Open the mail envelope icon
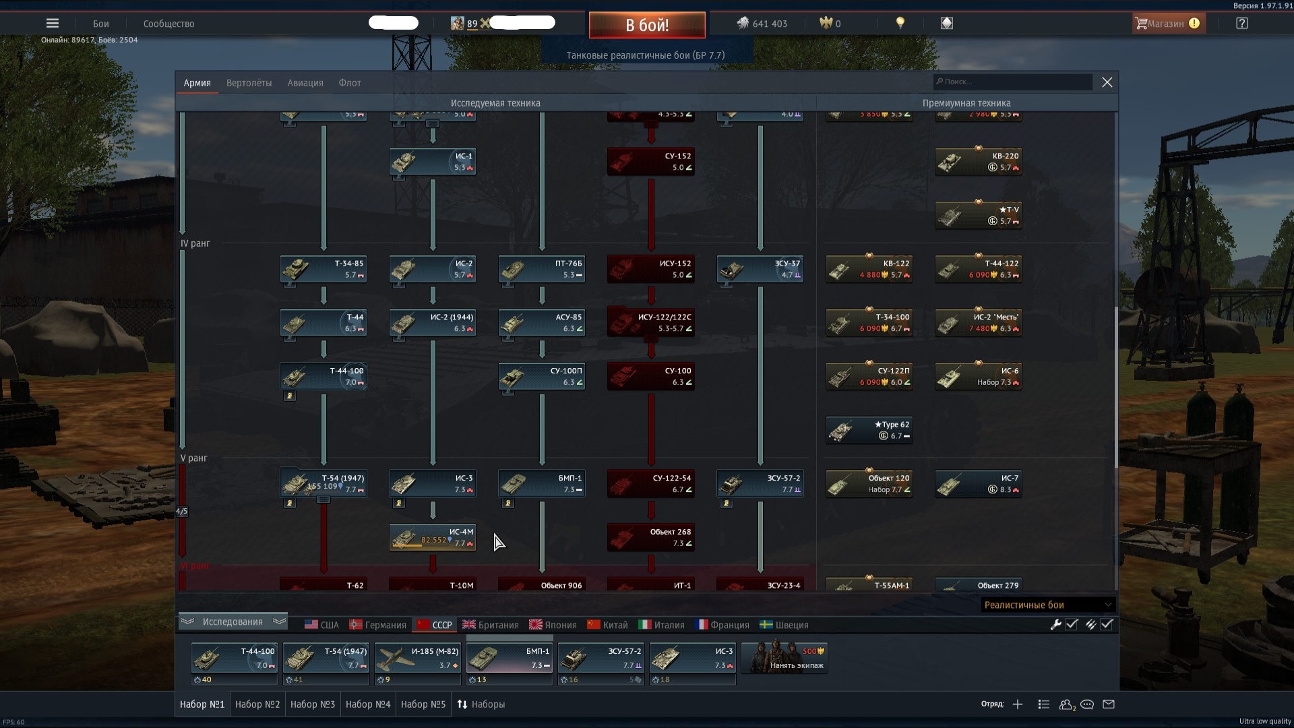 pyautogui.click(x=1109, y=704)
